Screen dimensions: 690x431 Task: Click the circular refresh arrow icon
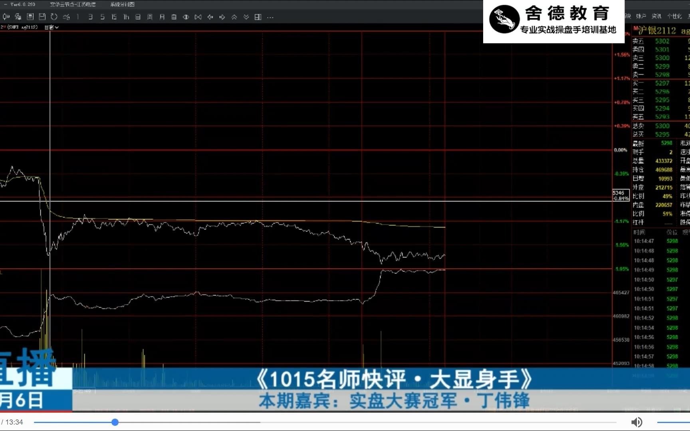(54, 17)
